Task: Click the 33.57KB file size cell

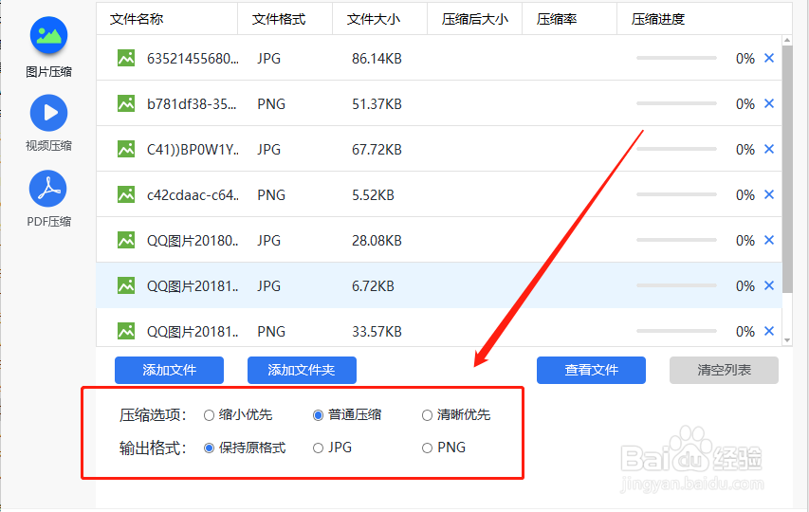Action: 377,331
